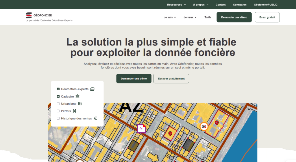
Task: Click the Géomètres-experts label
Action: (75, 89)
